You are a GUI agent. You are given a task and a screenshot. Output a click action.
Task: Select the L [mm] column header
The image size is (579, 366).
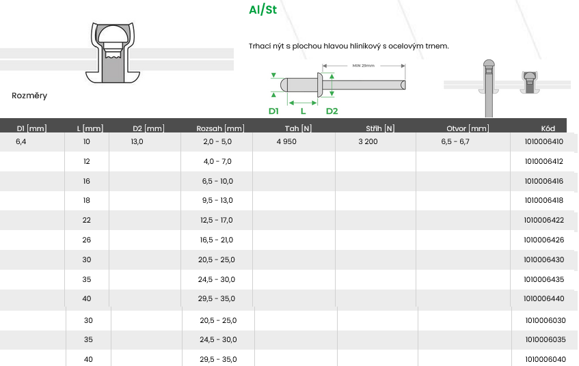click(x=90, y=128)
